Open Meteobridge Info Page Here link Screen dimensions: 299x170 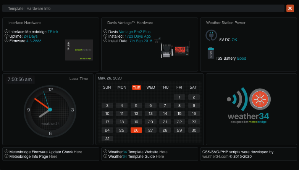click(53, 157)
